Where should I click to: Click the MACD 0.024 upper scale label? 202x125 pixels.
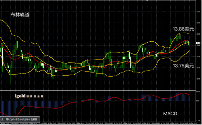(198, 92)
